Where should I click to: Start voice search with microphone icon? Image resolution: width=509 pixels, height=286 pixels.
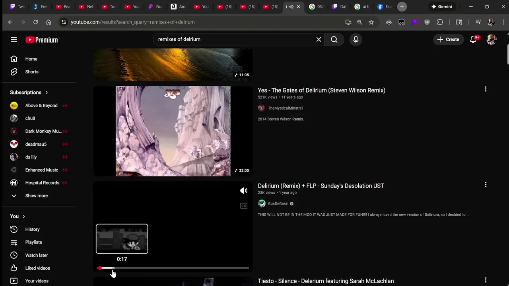[x=356, y=39]
